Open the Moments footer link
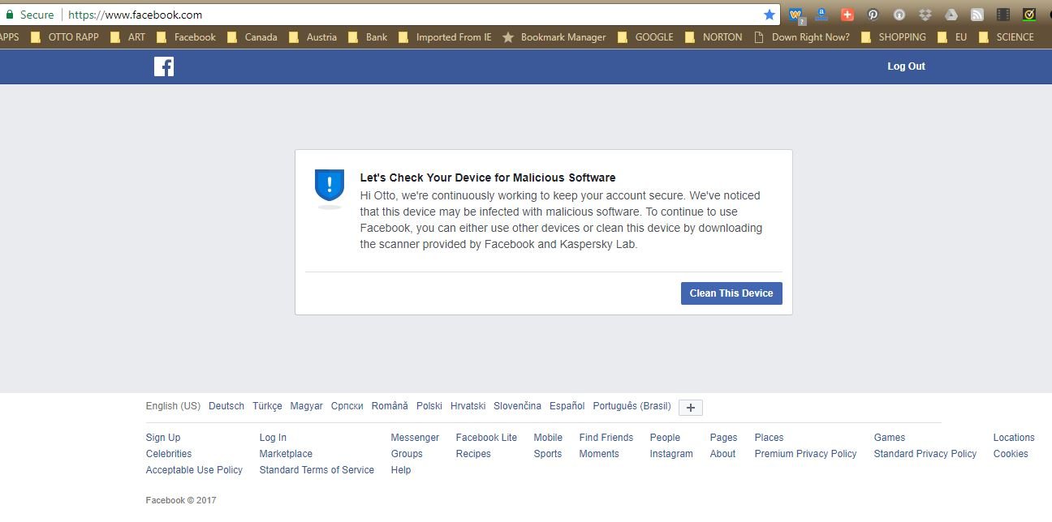The width and height of the screenshot is (1052, 522). [599, 454]
